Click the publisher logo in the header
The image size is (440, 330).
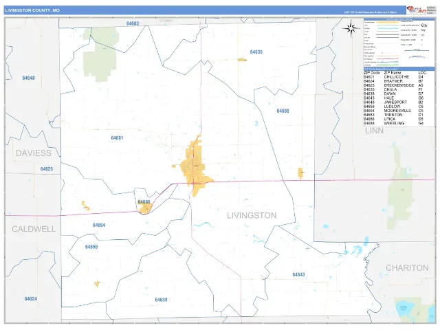pos(417,10)
